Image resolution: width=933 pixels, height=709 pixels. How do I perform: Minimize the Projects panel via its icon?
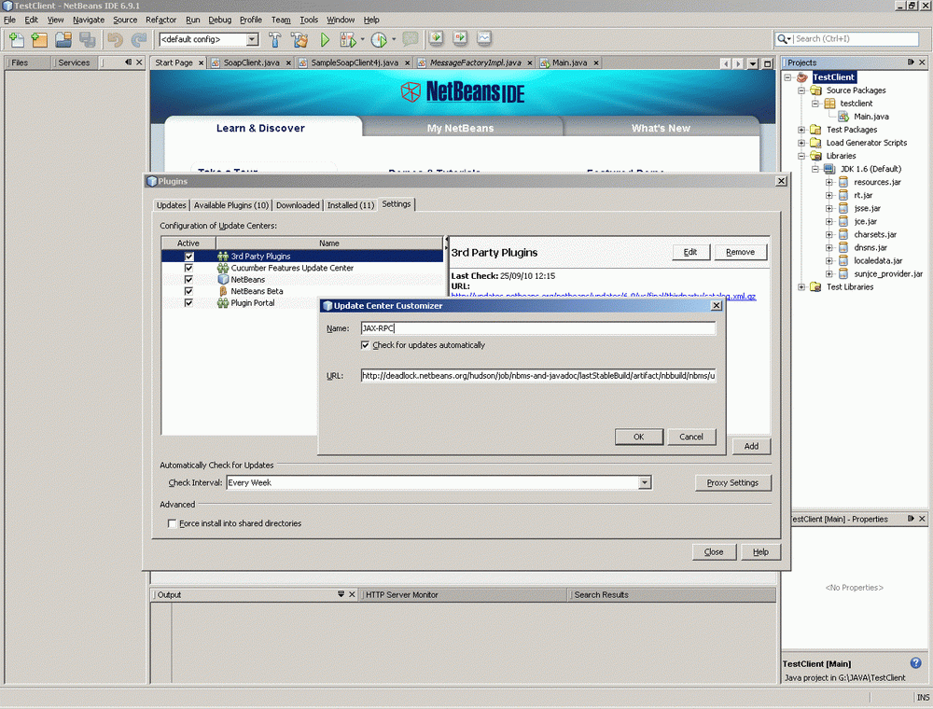[x=911, y=62]
